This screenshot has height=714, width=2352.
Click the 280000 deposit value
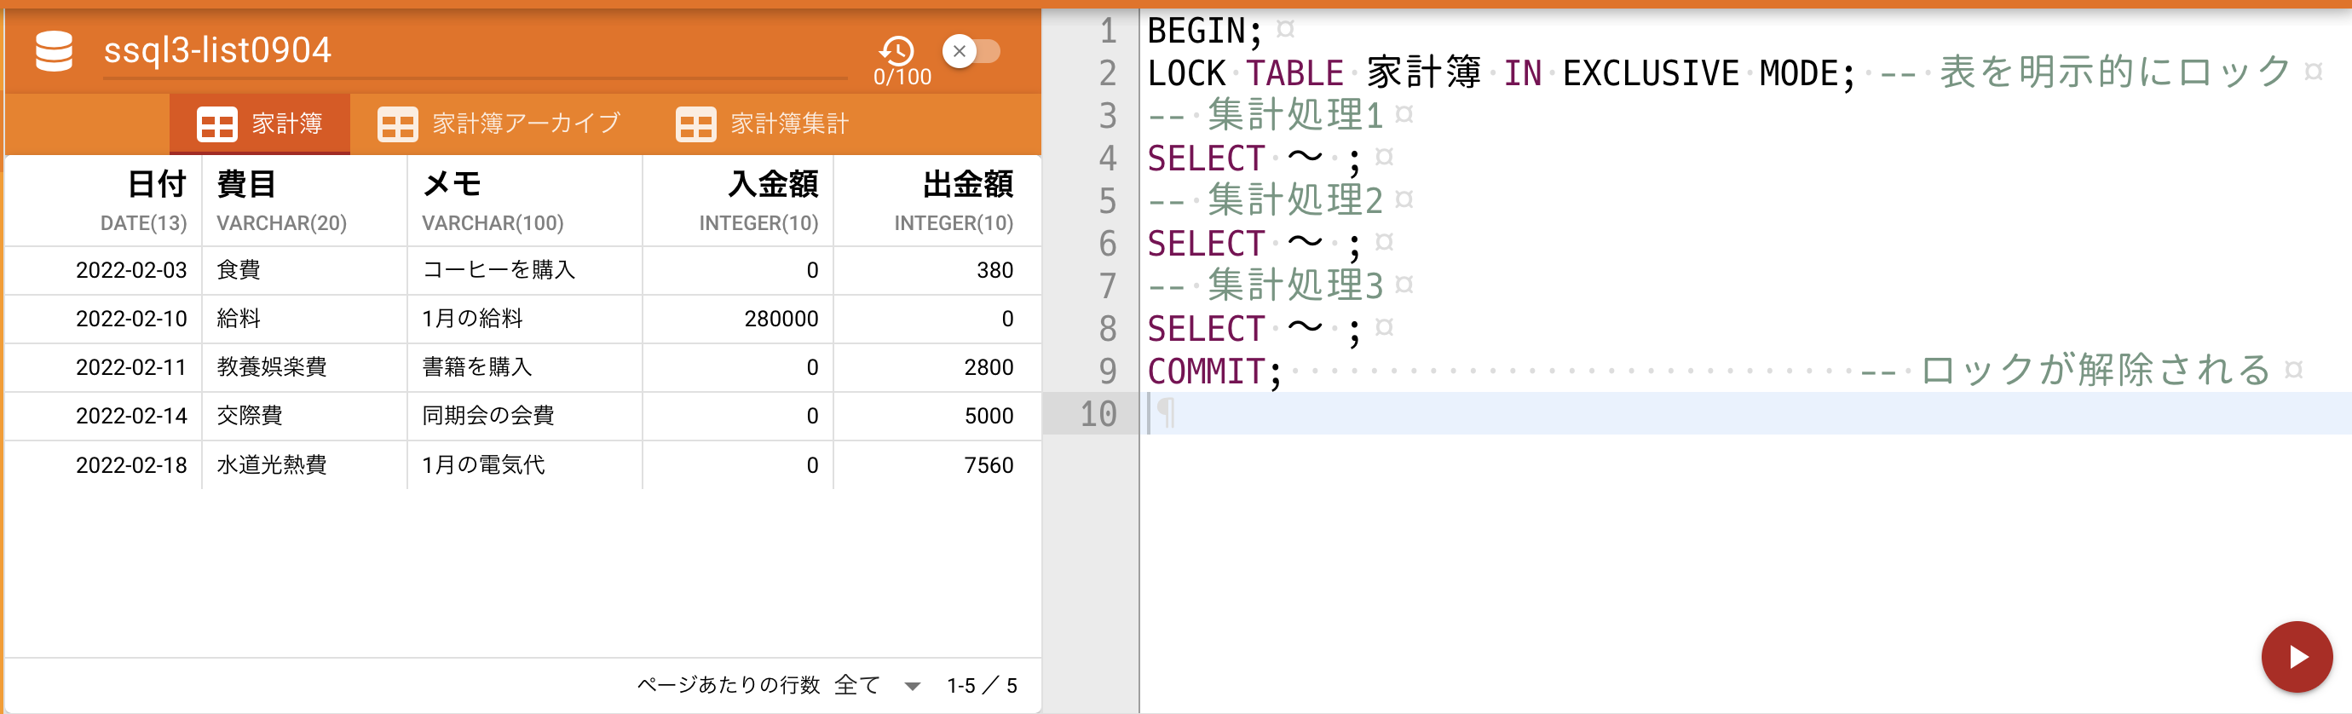(x=781, y=319)
